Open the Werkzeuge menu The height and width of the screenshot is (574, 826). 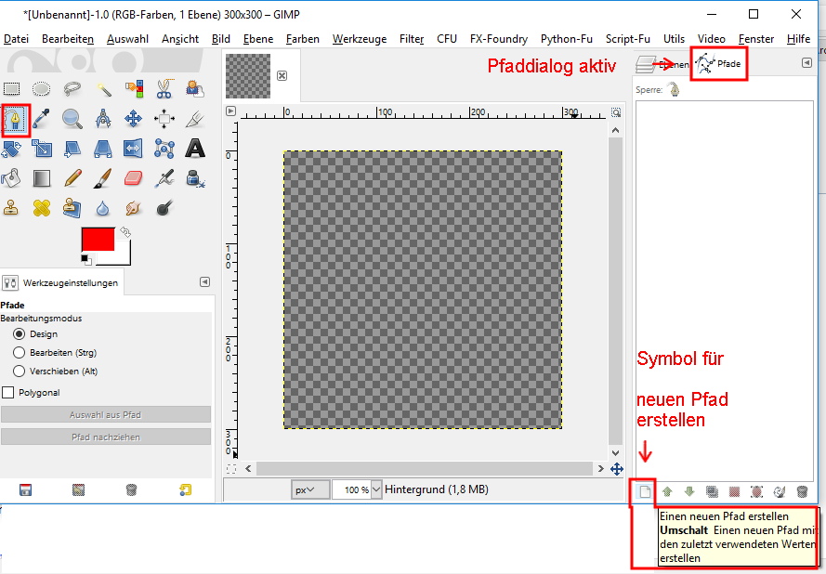(x=360, y=39)
